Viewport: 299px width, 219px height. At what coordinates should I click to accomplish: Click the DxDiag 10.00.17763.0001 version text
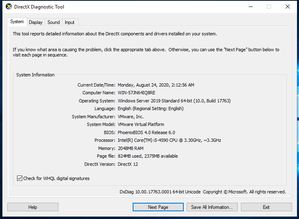(160, 192)
